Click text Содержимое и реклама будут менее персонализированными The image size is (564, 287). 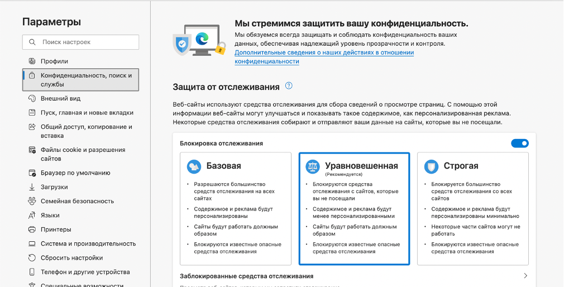coord(353,213)
